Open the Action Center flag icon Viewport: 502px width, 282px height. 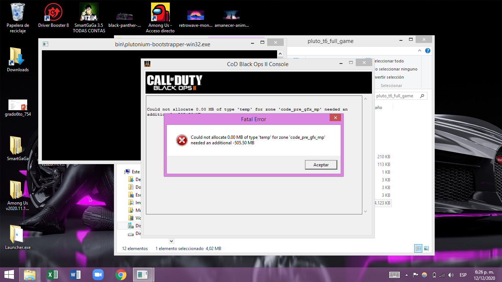415,275
